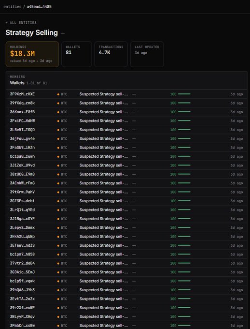Click the a45ead…4485 breadcrumb

pos(39,6)
